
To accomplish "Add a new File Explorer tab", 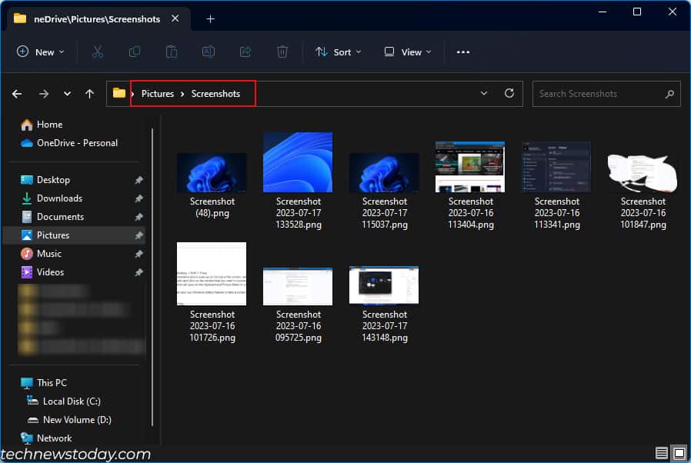I will [x=210, y=19].
